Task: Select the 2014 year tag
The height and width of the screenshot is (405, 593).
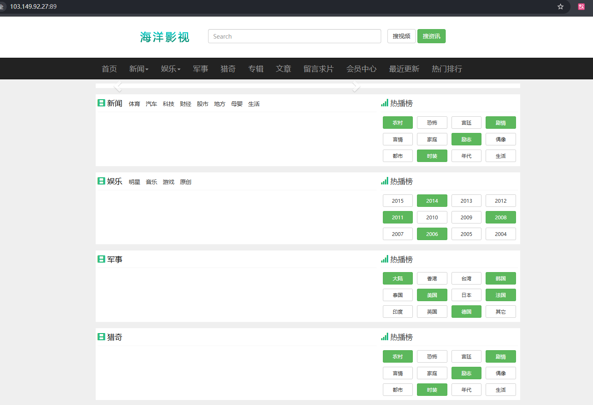Action: pyautogui.click(x=432, y=201)
